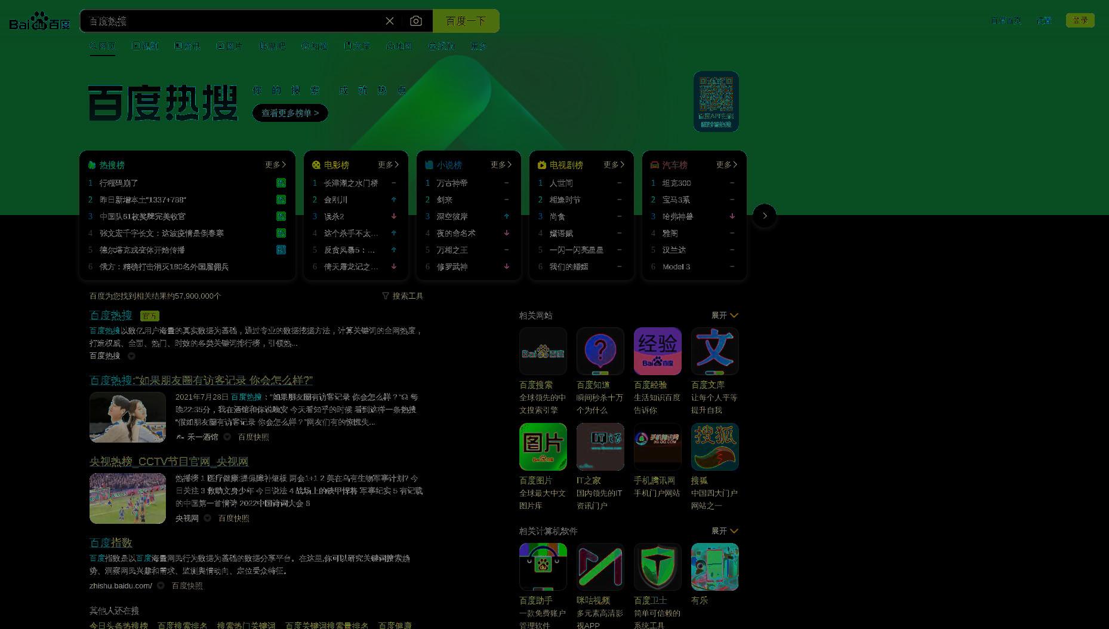Open the IT之家 site icon
Image resolution: width=1109 pixels, height=629 pixels.
600,447
